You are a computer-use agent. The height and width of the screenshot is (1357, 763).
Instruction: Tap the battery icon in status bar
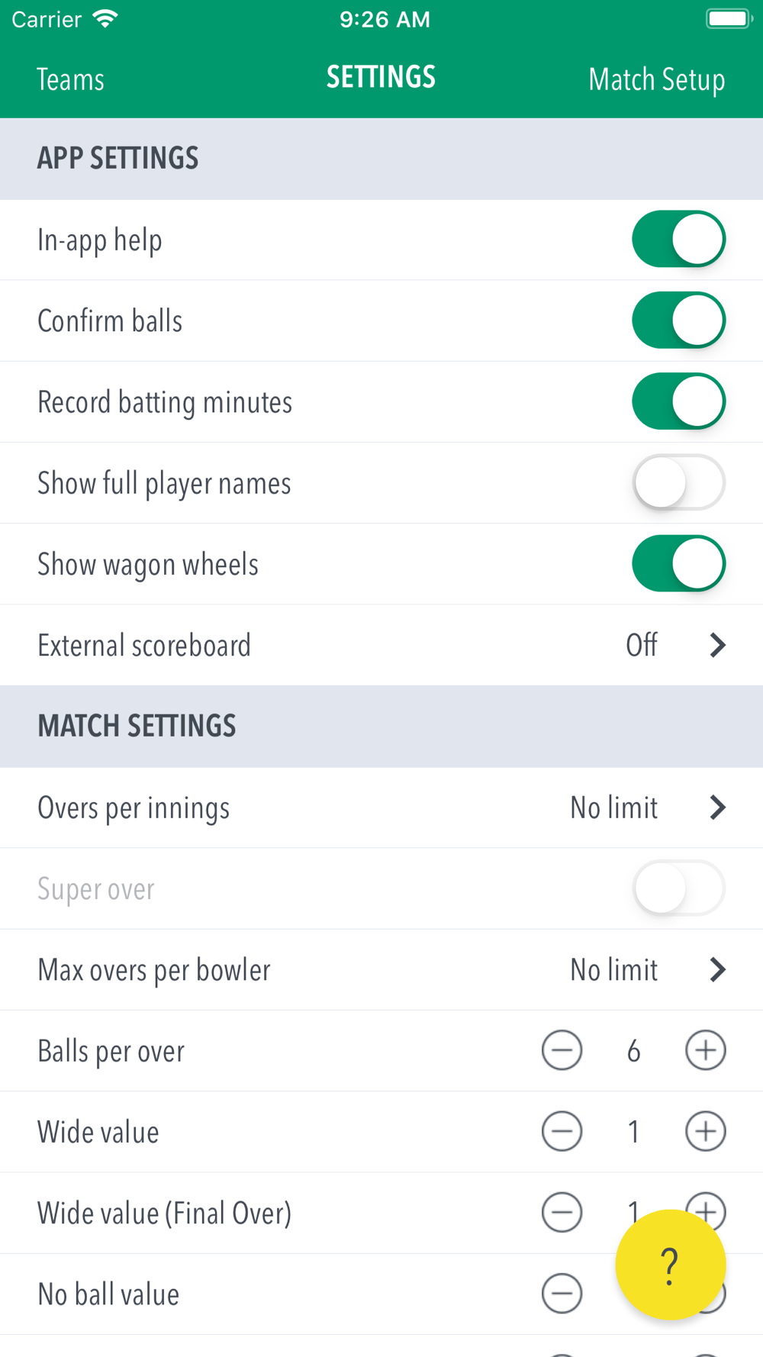(x=728, y=19)
